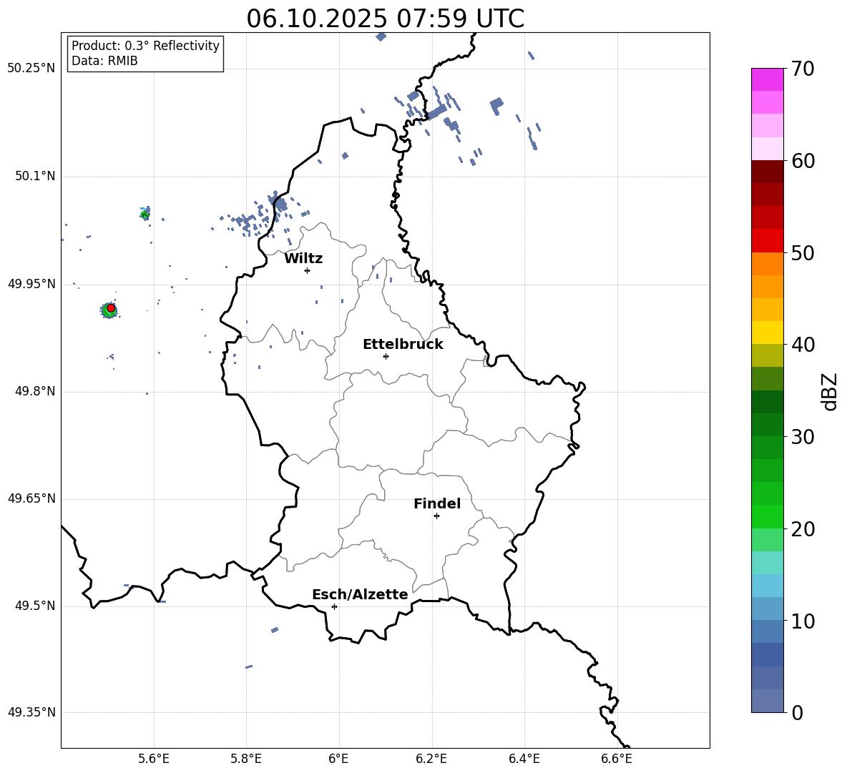Image resolution: width=847 pixels, height=773 pixels.
Task: Click the dBZ colorbar axis label
Action: [829, 391]
